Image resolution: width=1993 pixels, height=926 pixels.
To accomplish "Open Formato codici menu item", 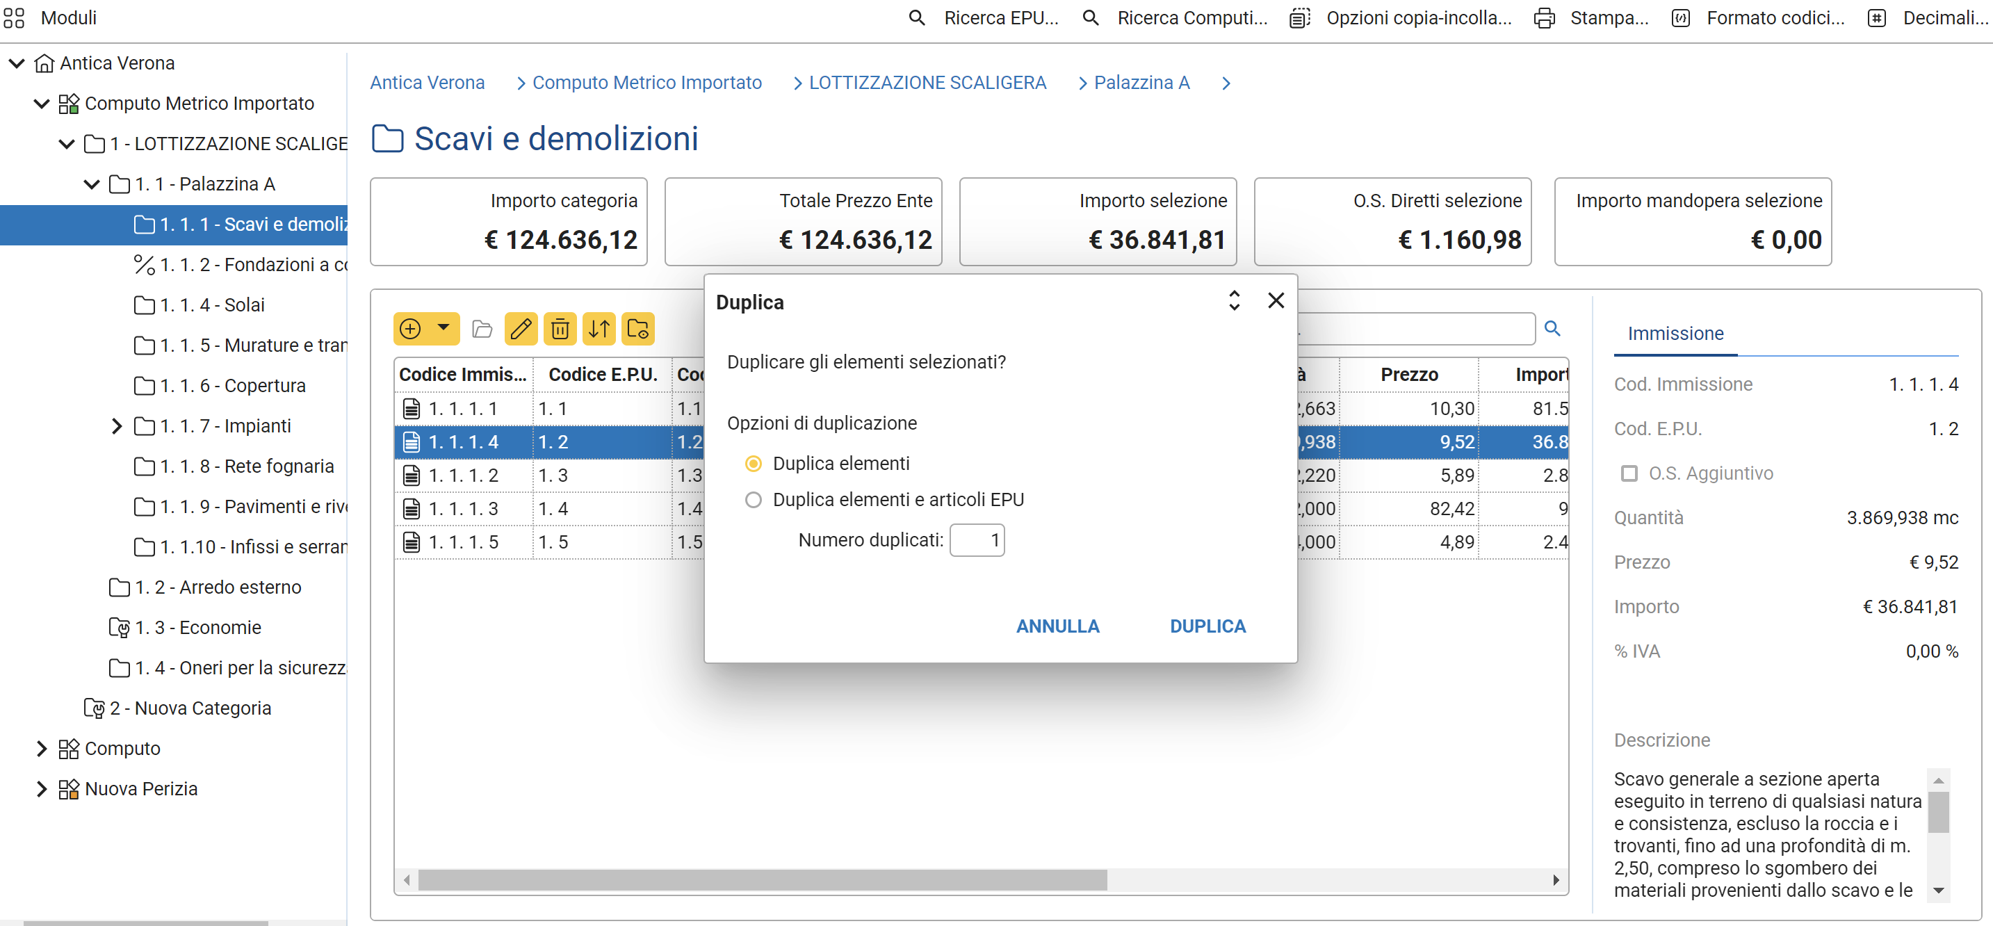I will point(1775,18).
